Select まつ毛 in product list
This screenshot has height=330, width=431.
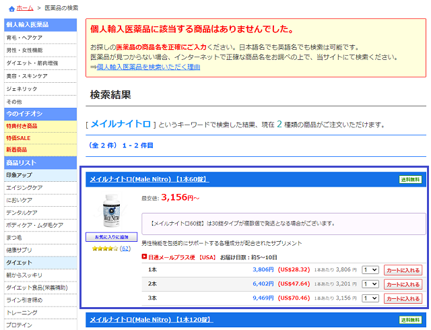(x=40, y=238)
